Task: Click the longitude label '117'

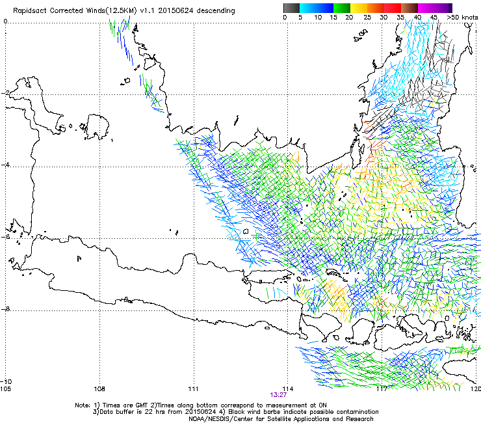Action: (382, 389)
